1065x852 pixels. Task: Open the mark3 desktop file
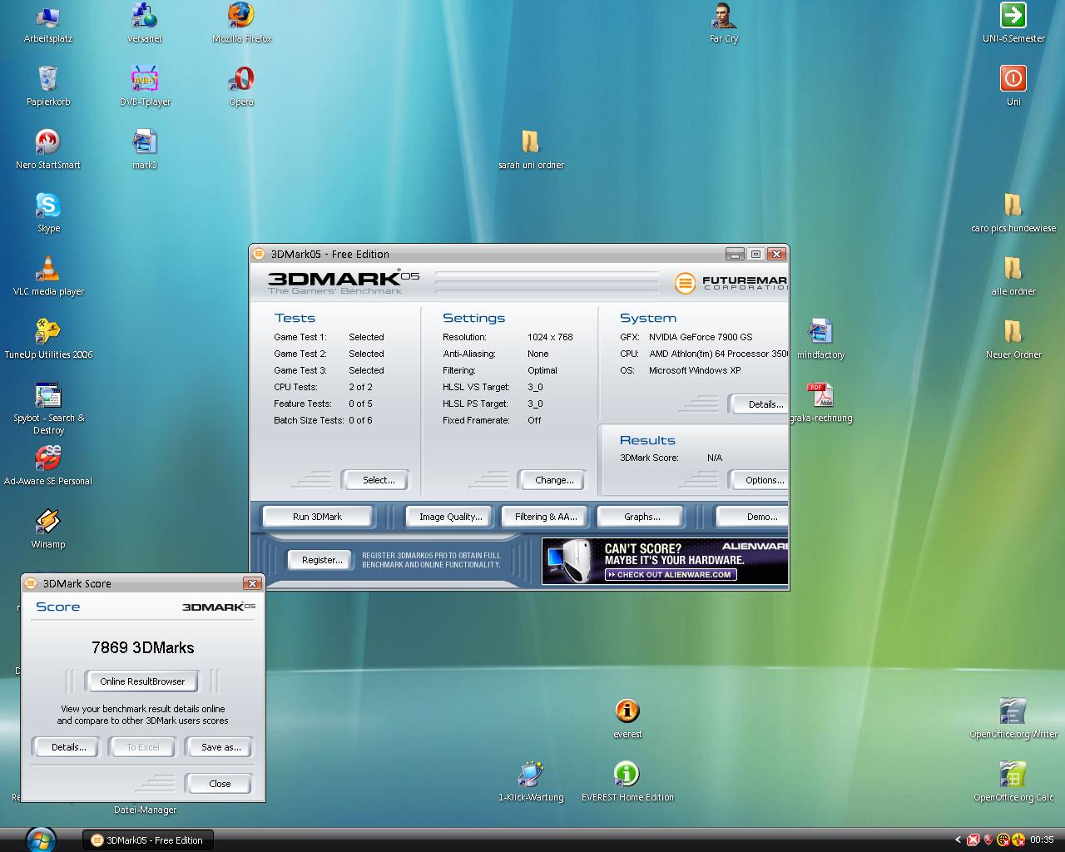pos(145,151)
